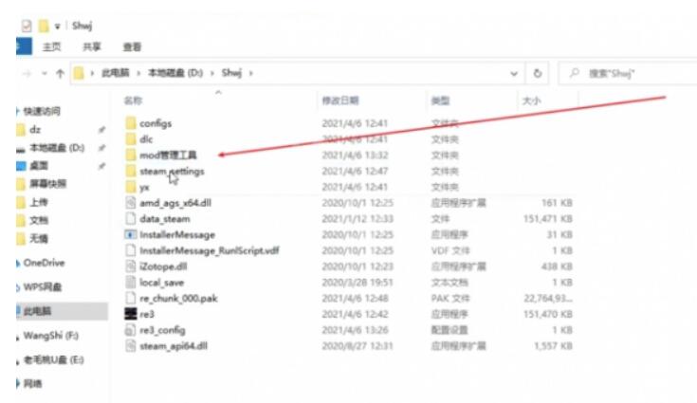Screen dimensions: 697x403
Task: Select the steam_api64.dll file icon
Action: pyautogui.click(x=130, y=346)
